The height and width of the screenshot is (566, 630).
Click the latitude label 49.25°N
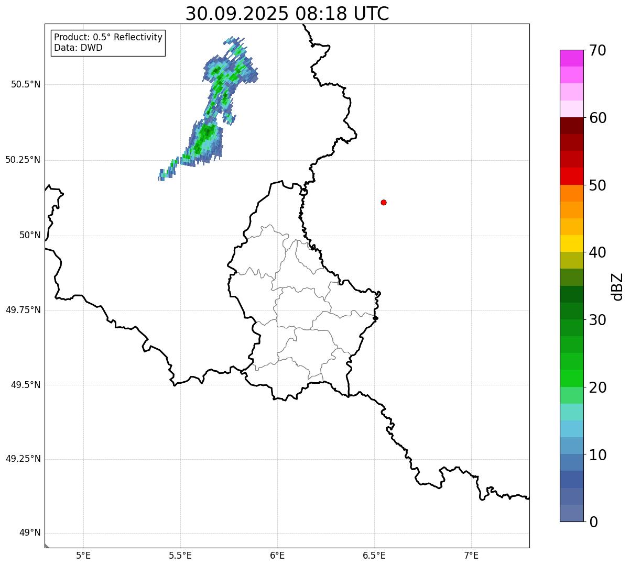(x=23, y=459)
